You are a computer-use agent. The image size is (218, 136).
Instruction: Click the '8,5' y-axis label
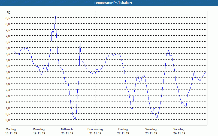pos(8,18)
